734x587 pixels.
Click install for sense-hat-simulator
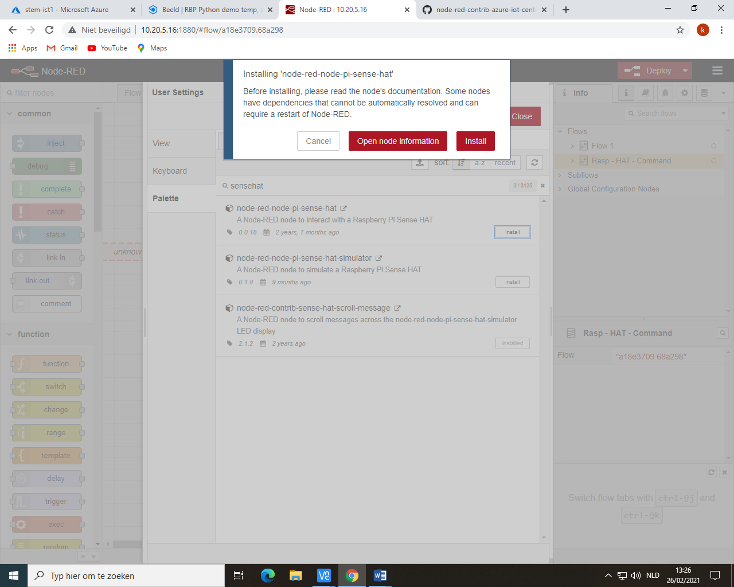[x=513, y=282]
